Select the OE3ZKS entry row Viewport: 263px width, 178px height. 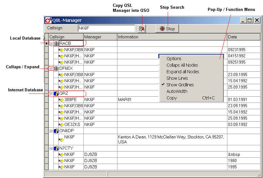tap(72, 124)
